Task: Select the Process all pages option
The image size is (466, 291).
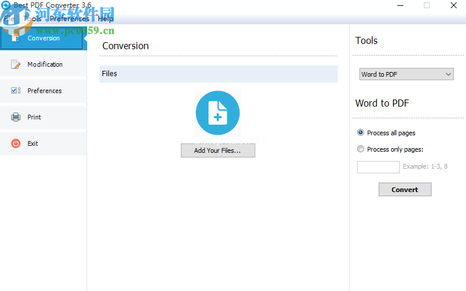Action: tap(361, 133)
